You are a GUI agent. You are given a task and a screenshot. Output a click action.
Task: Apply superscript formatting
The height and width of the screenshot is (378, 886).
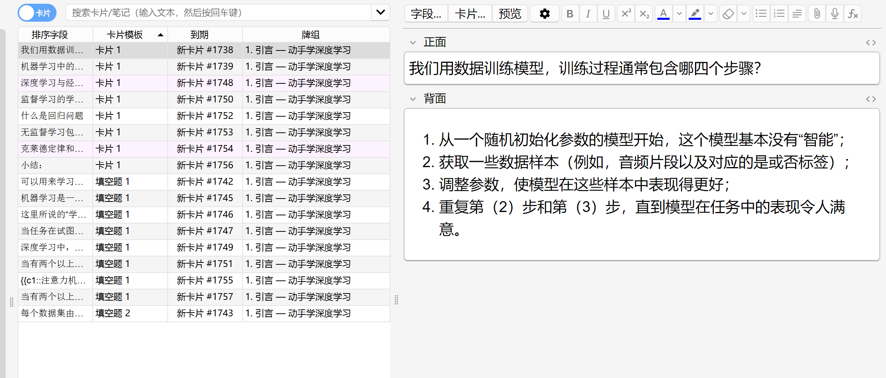626,14
